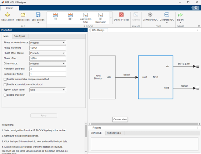Toggle accumulator reset input port checkbox
Viewport: 201px width, 154px height.
click(5, 84)
